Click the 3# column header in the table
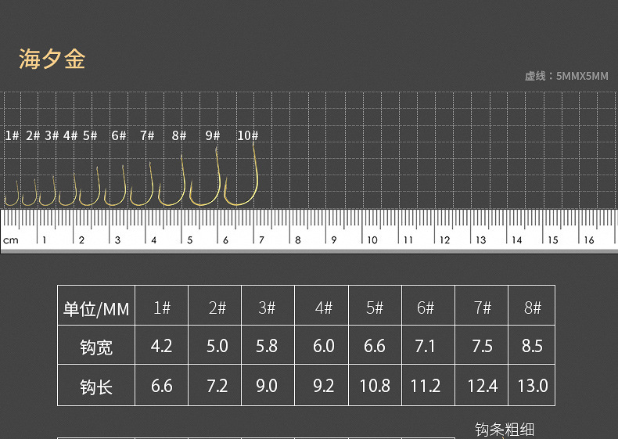This screenshot has height=439, width=618. coord(267,308)
